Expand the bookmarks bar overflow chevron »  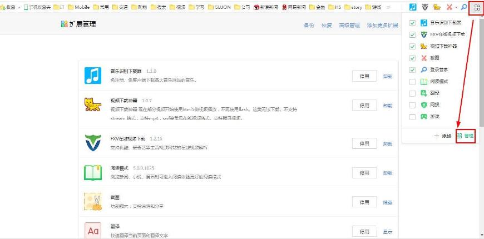(x=388, y=7)
